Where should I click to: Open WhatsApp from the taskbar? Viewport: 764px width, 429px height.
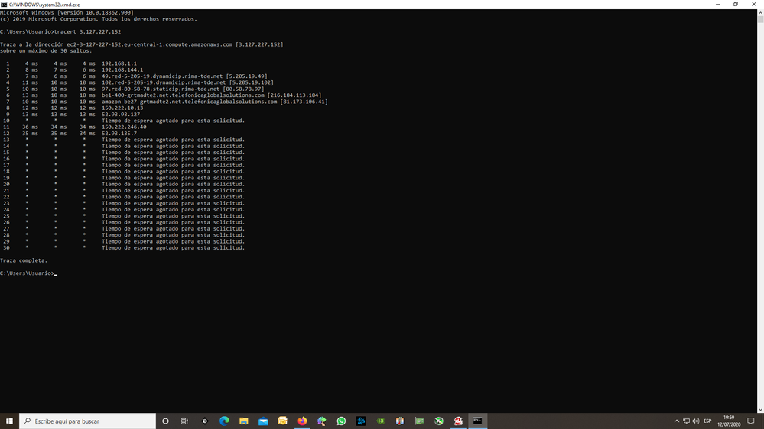tap(341, 421)
